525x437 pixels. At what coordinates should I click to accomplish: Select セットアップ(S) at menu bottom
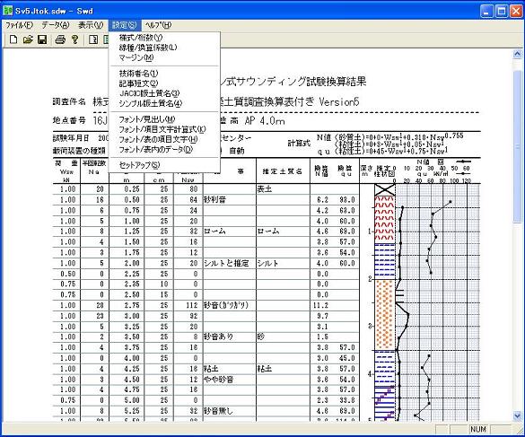140,165
